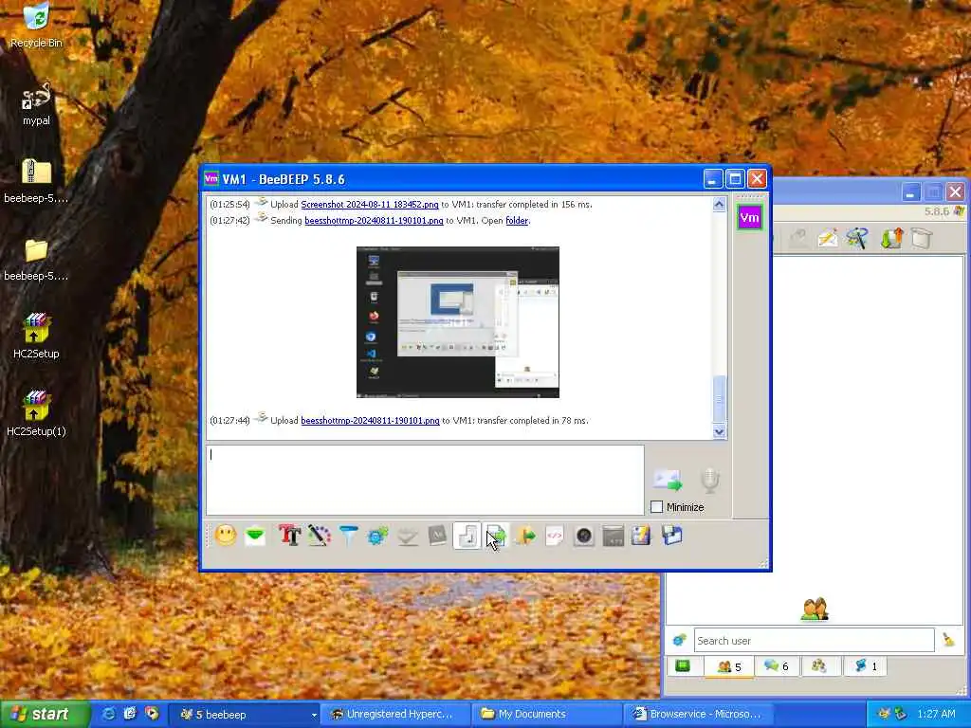Click the file transfer arrows icon in the main window
This screenshot has height=728, width=971.
[x=891, y=238]
